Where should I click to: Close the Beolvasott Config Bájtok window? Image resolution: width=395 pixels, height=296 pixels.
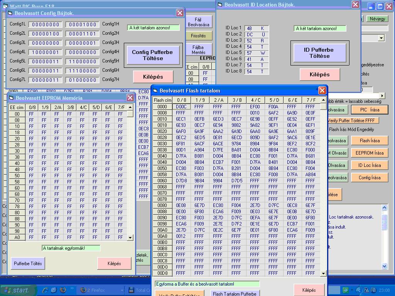180,13
